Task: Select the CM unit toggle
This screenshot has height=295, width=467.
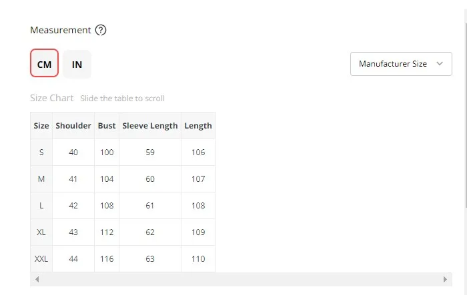Action: point(45,63)
